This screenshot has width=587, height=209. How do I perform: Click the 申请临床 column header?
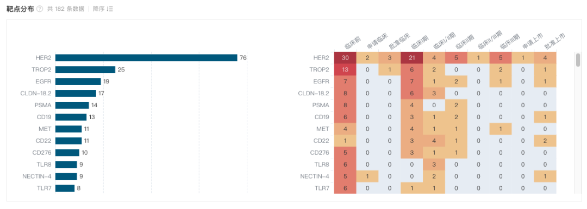coord(376,42)
